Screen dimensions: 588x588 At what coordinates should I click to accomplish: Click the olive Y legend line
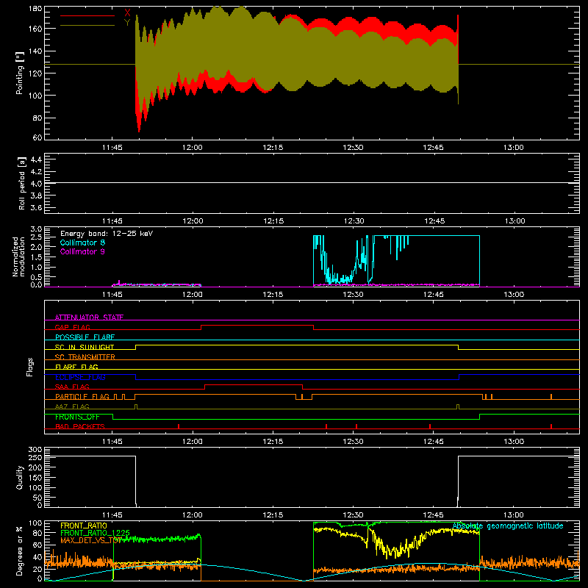(87, 25)
